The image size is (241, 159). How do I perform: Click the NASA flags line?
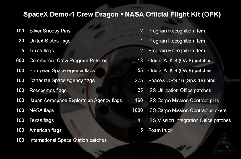point(42,110)
